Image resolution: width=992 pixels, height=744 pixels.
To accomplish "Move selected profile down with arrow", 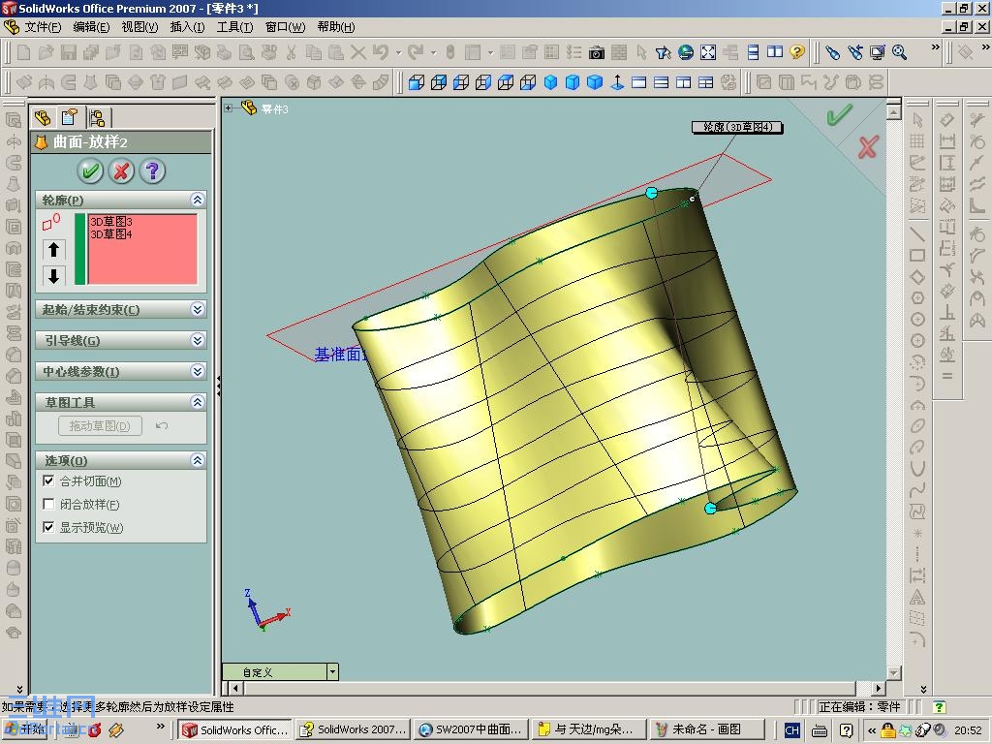I will pyautogui.click(x=54, y=276).
